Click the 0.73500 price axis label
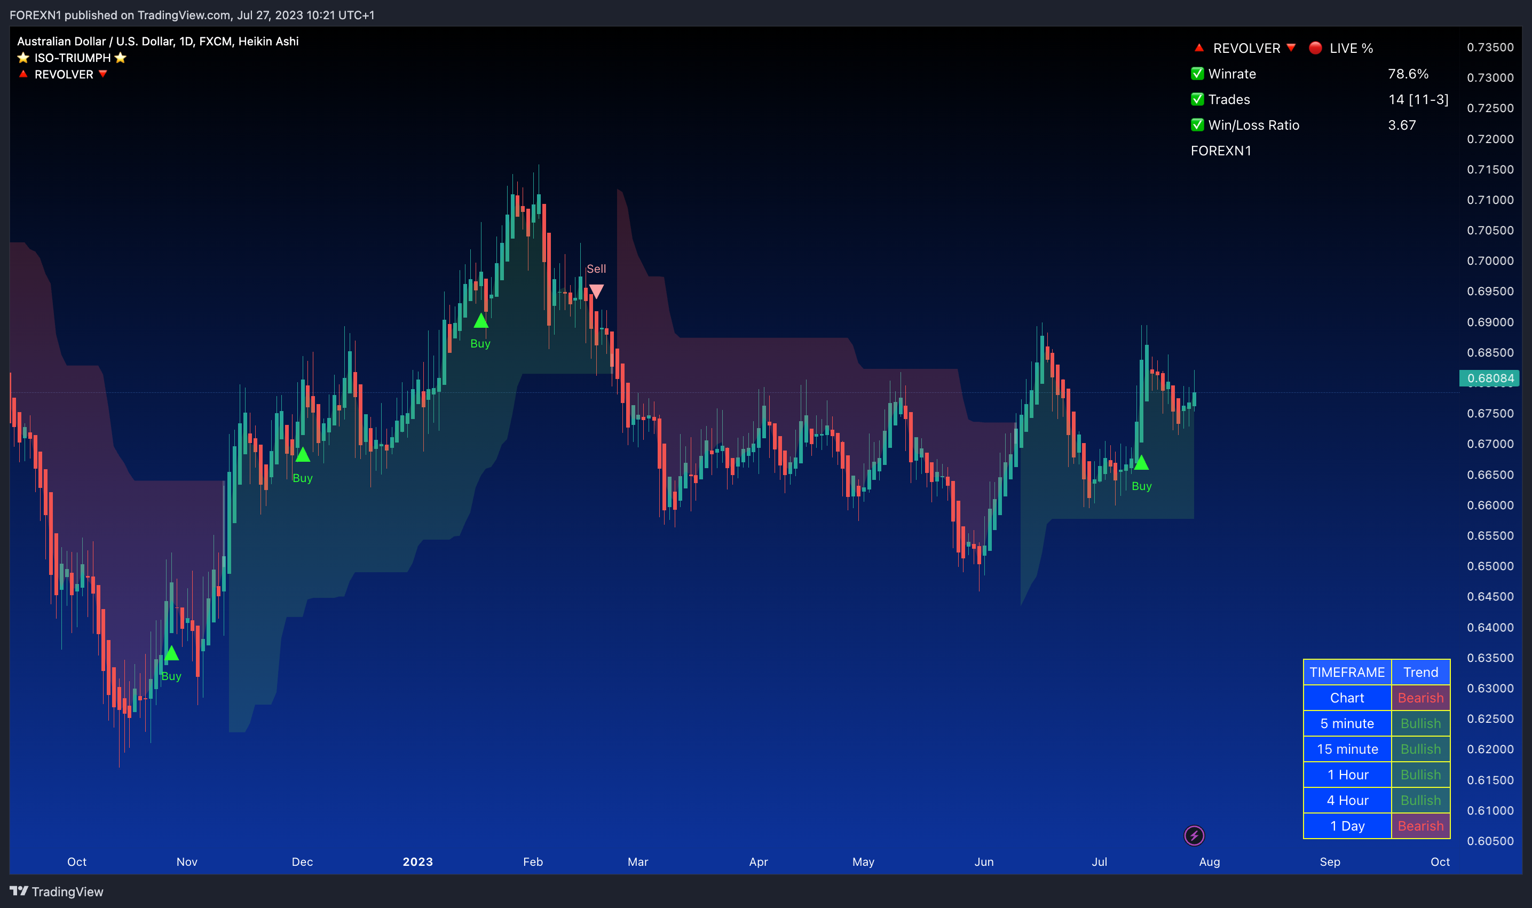This screenshot has height=908, width=1532. tap(1490, 47)
